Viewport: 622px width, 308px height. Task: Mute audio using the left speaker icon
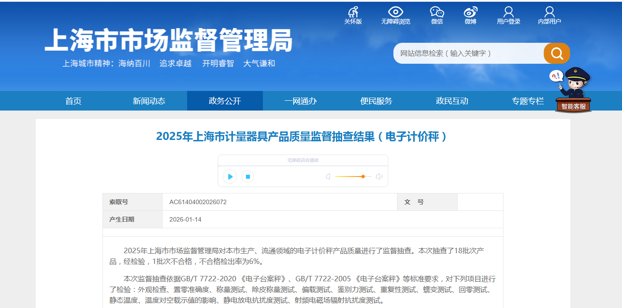click(x=328, y=177)
